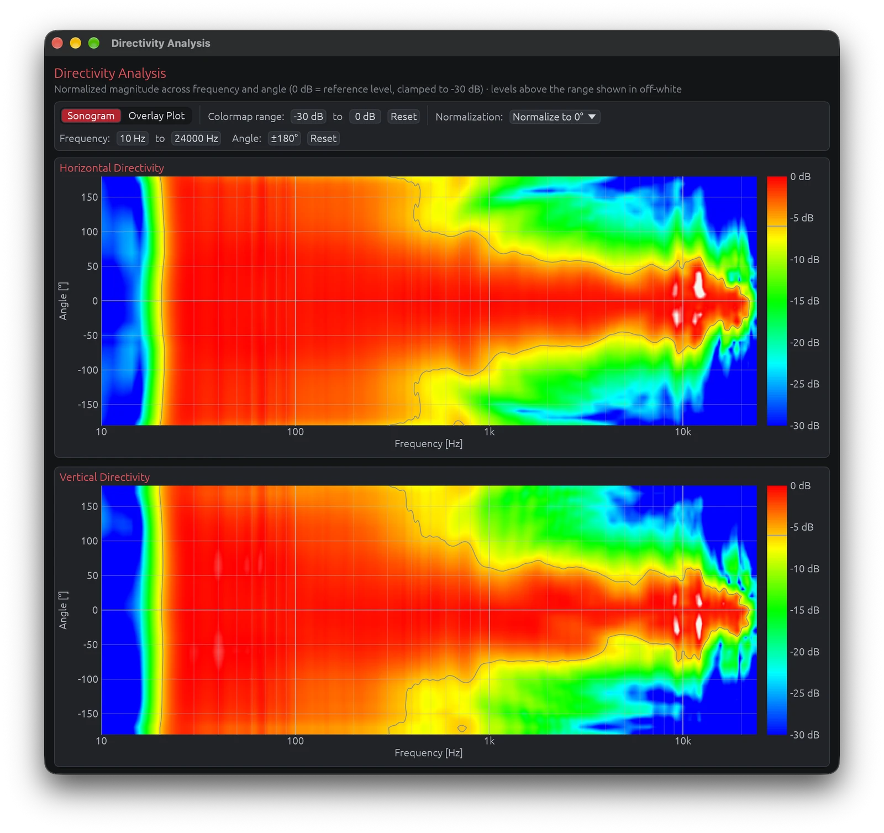
Task: Edit the ±180° angle field
Action: tap(284, 138)
